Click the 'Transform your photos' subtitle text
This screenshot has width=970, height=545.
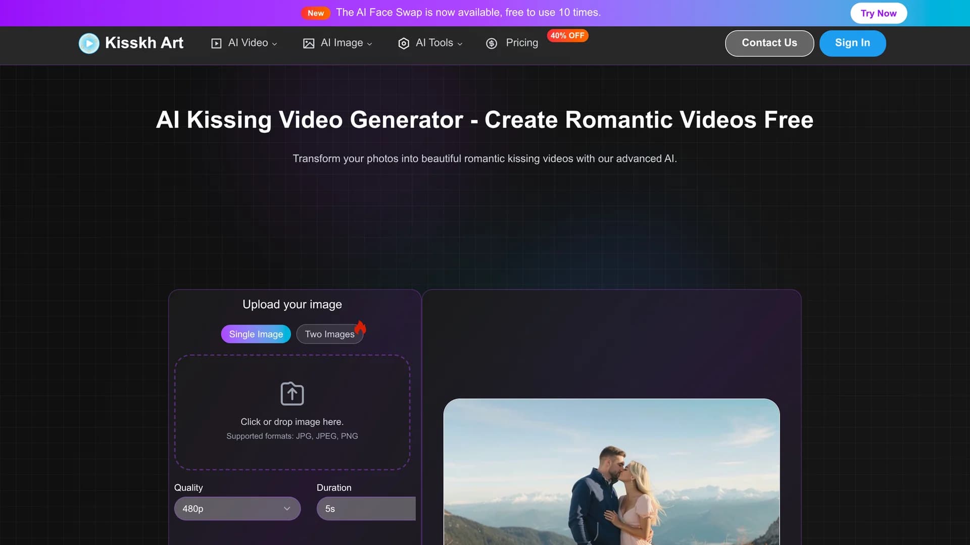click(484, 158)
